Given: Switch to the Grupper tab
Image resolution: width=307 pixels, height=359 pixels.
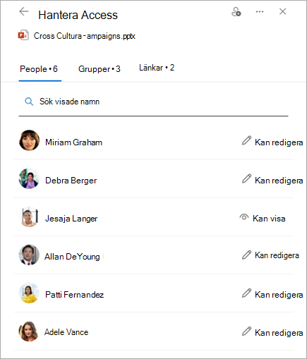Looking at the screenshot, I should click(x=100, y=69).
